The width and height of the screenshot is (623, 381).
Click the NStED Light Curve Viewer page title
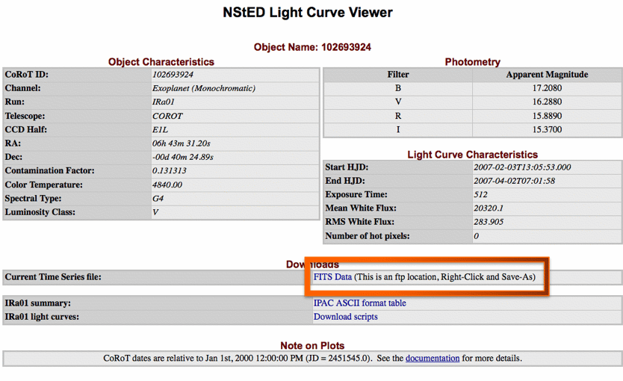[x=307, y=13]
